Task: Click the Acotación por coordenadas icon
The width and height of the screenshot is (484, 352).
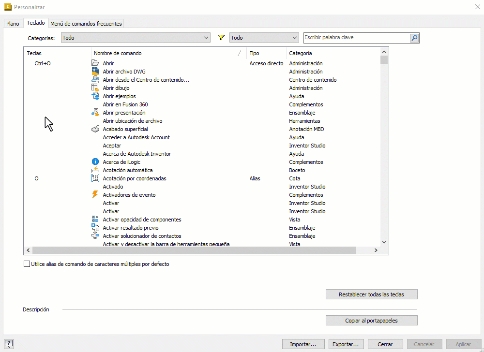Action: [x=95, y=178]
